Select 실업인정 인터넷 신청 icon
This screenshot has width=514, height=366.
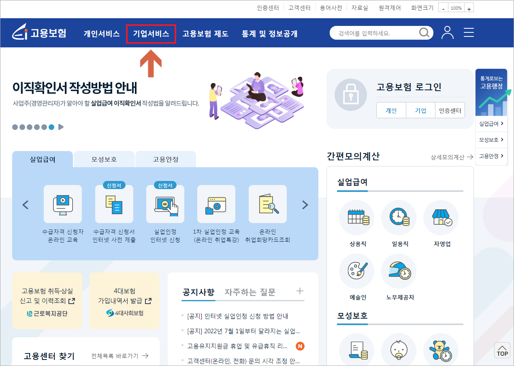[165, 204]
